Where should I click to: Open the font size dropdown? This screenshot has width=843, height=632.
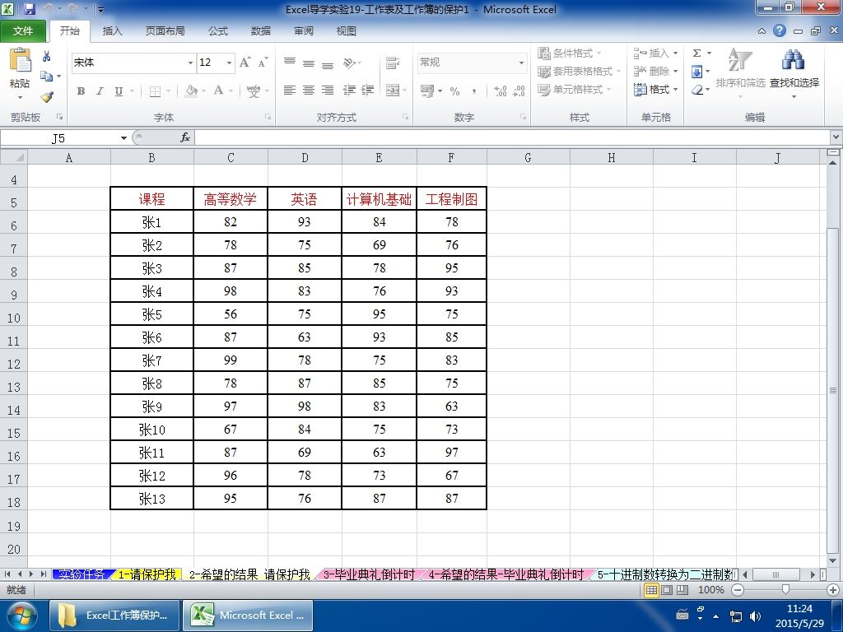point(229,63)
